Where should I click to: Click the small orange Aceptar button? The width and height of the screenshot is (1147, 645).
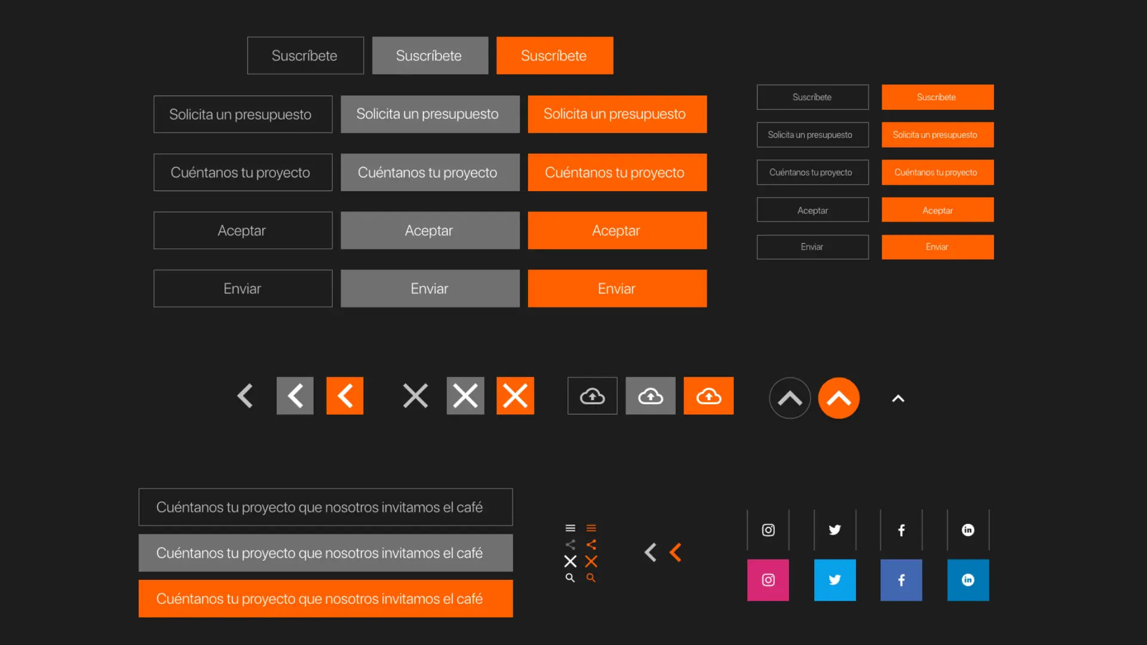click(x=937, y=210)
